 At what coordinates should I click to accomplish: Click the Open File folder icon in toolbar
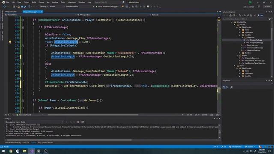(18, 7)
